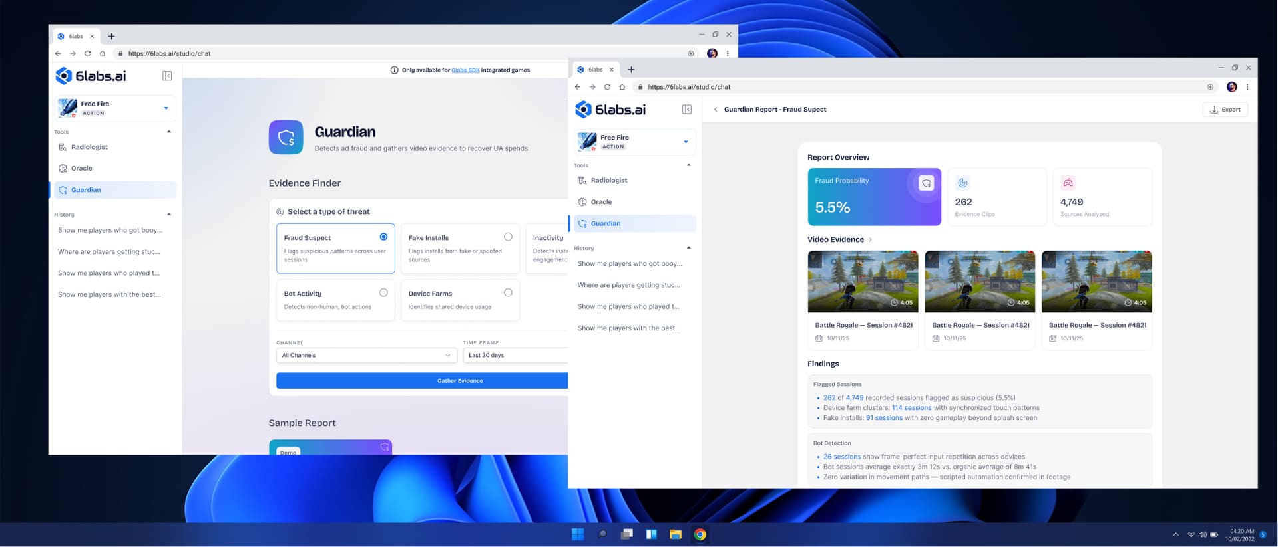Open new tab in the Guardian Report window
The width and height of the screenshot is (1278, 547).
coord(631,70)
